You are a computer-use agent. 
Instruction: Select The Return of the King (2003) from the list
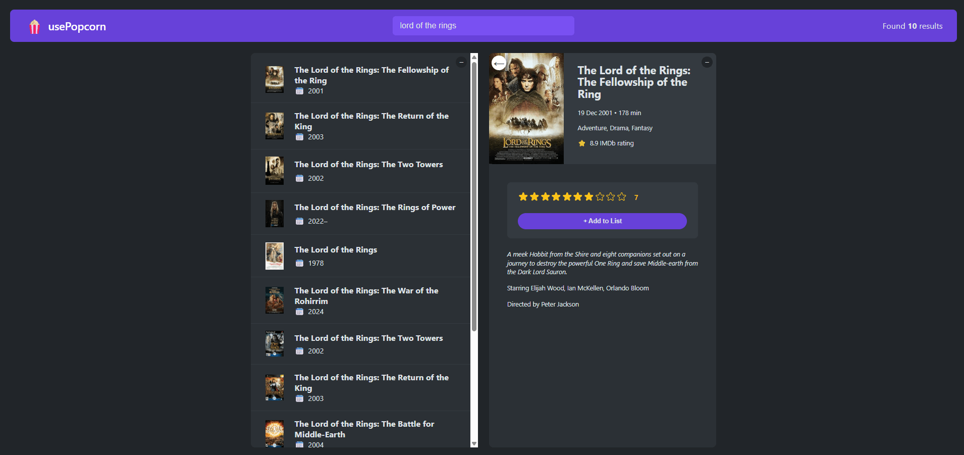click(x=371, y=126)
